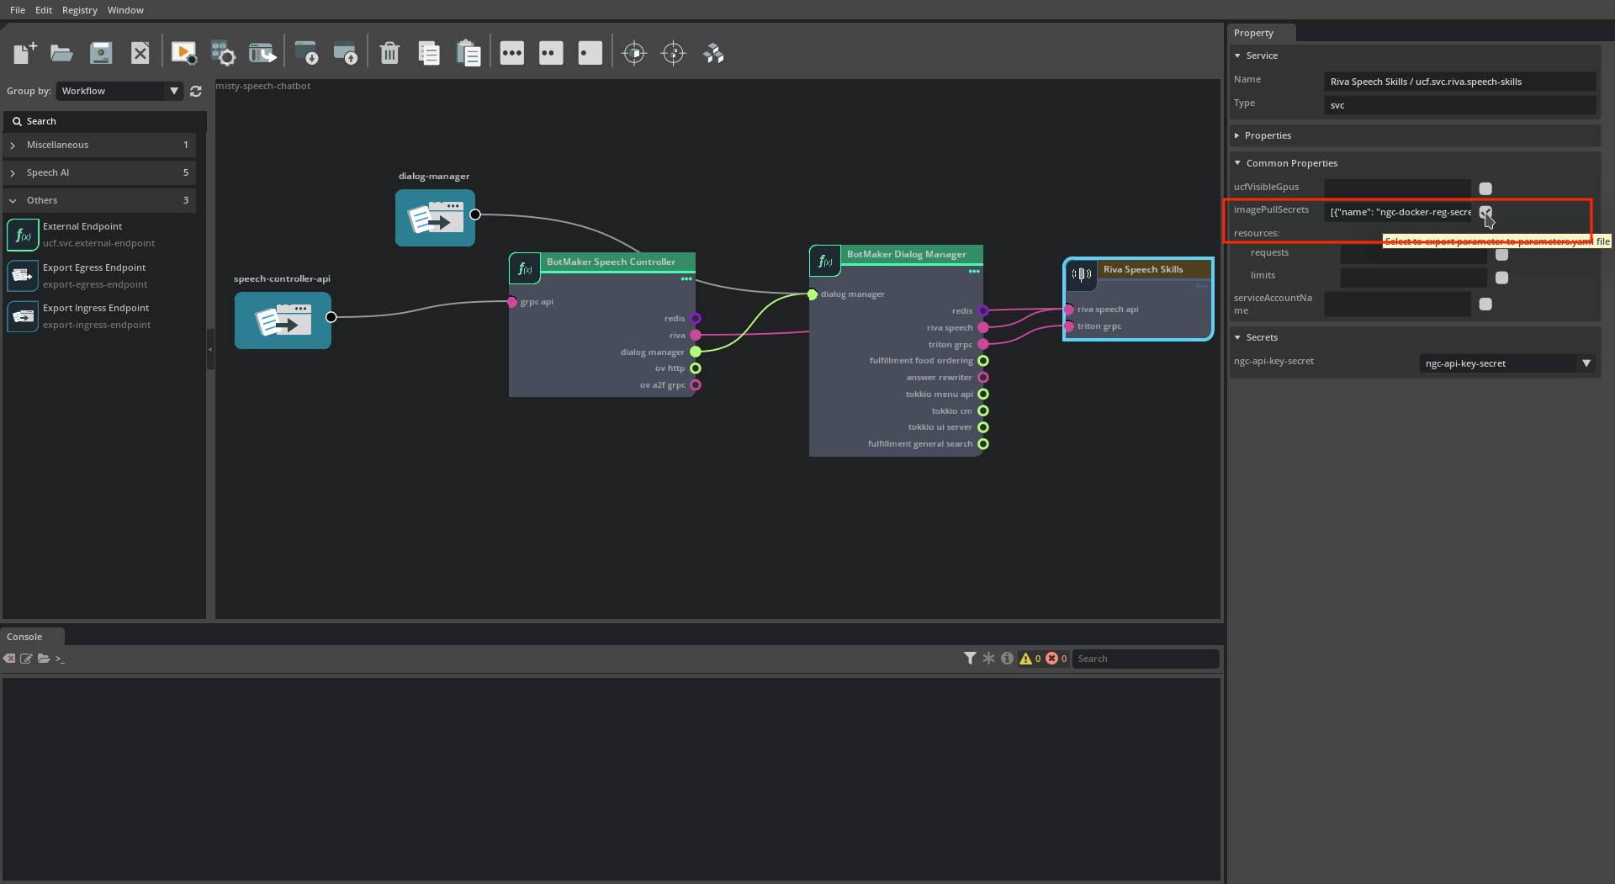The image size is (1615, 884).
Task: Click the three-dots toolbar button
Action: (x=511, y=53)
